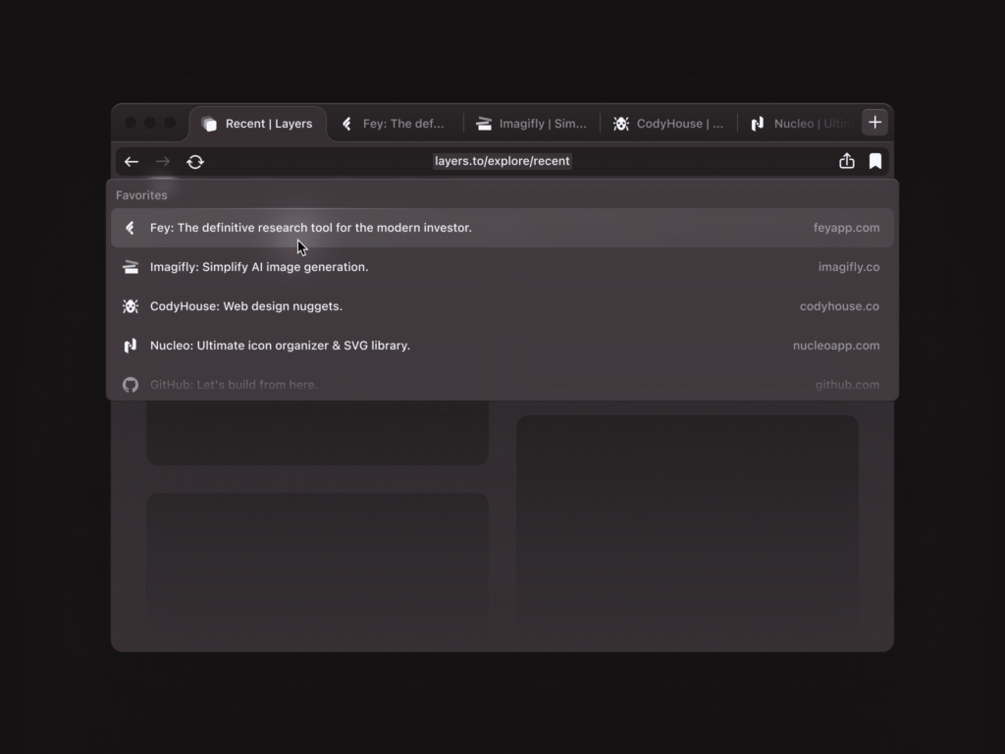Click the Imagifly icon in the Favorites list

click(131, 267)
